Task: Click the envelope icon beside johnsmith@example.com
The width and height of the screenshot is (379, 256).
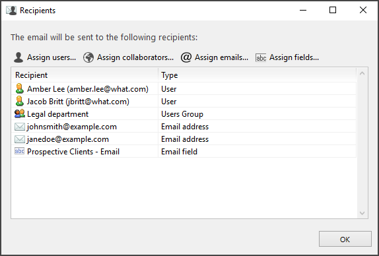Action: coord(20,127)
